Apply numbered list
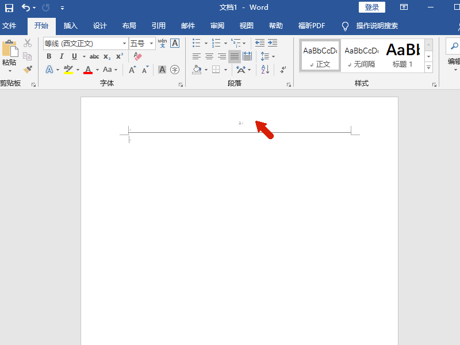Image resolution: width=460 pixels, height=345 pixels. tap(216, 43)
